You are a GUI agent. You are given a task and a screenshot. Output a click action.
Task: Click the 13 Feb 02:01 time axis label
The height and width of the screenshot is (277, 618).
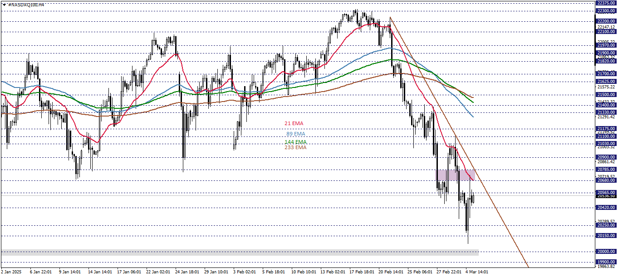tap(333, 272)
